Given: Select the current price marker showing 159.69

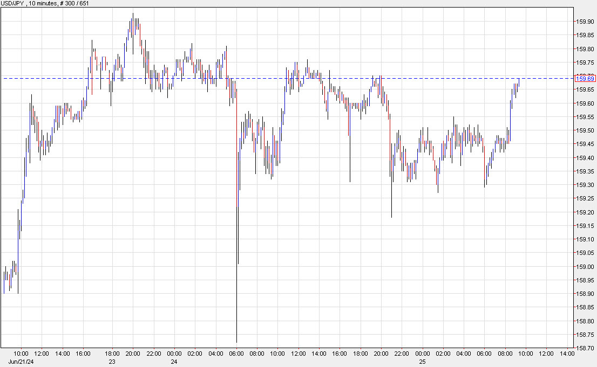Looking at the screenshot, I should pyautogui.click(x=585, y=78).
